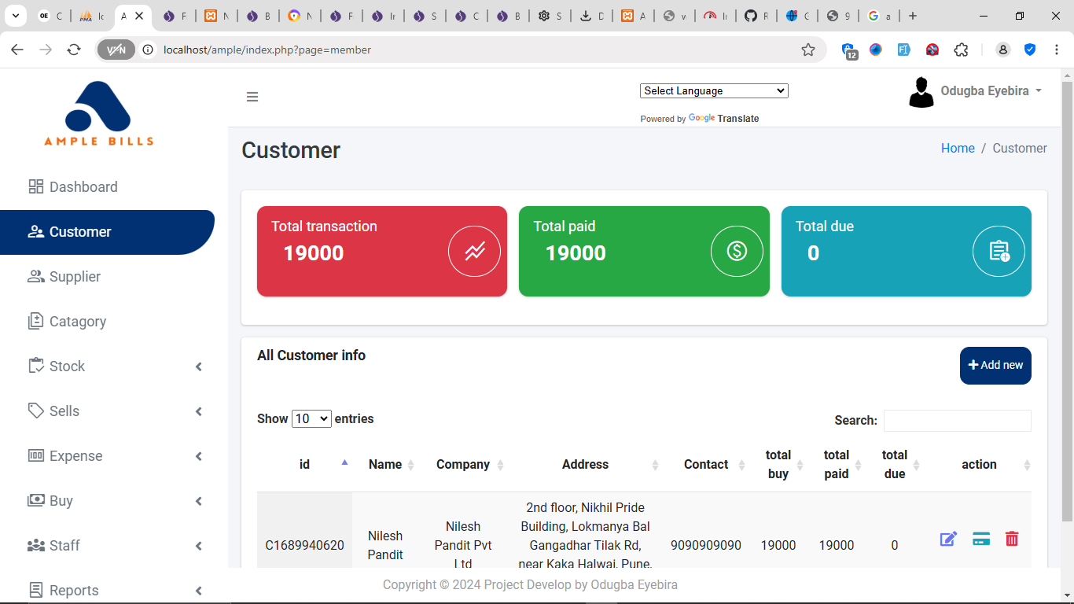Toggle the hamburger sidebar menu icon
The width and height of the screenshot is (1074, 604).
pos(252,97)
